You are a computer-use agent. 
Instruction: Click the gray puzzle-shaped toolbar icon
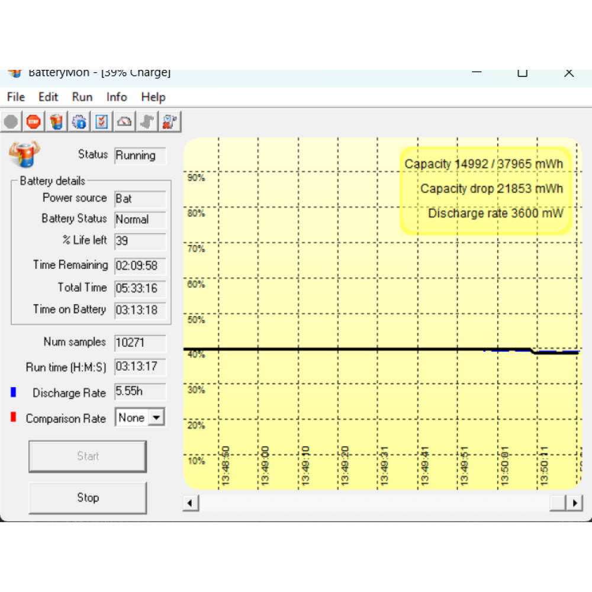click(x=147, y=122)
